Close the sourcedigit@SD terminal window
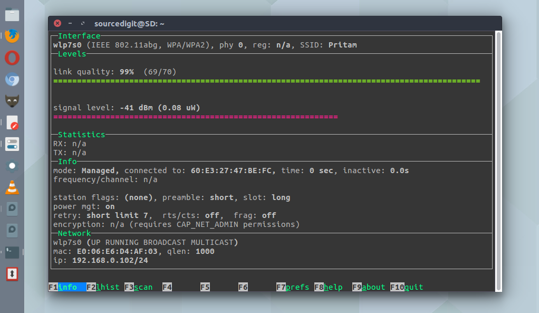The height and width of the screenshot is (313, 539). coord(57,23)
